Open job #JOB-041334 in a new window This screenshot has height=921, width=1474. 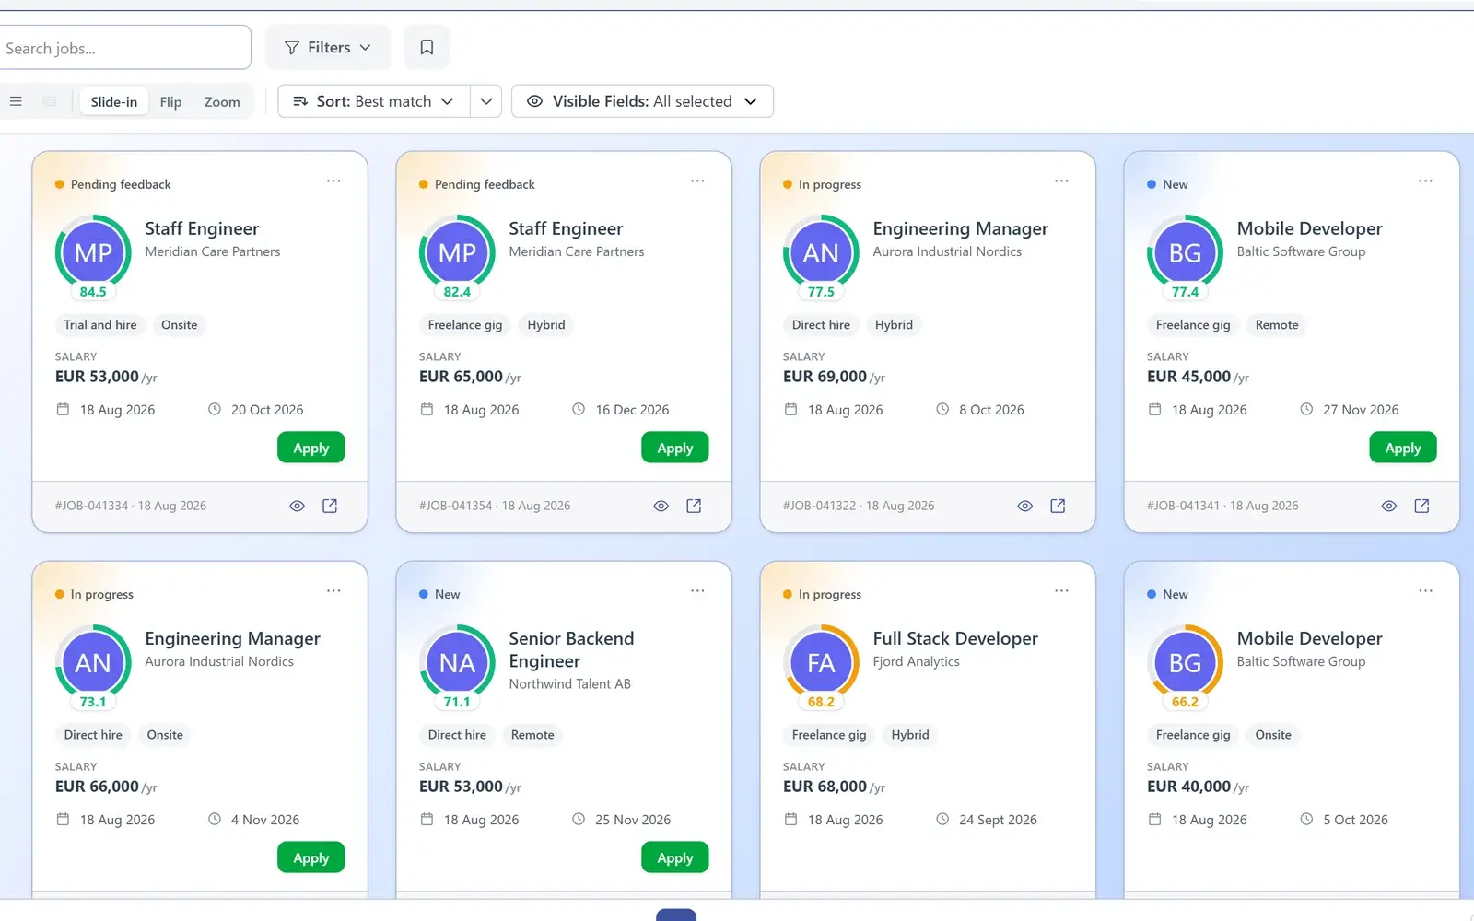[330, 506]
